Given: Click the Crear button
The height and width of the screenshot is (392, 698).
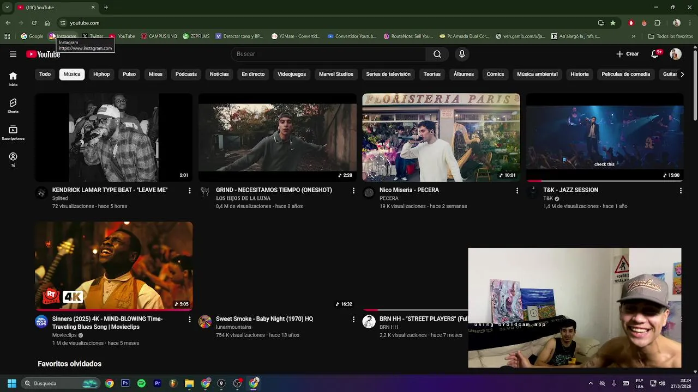Looking at the screenshot, I should coord(628,54).
